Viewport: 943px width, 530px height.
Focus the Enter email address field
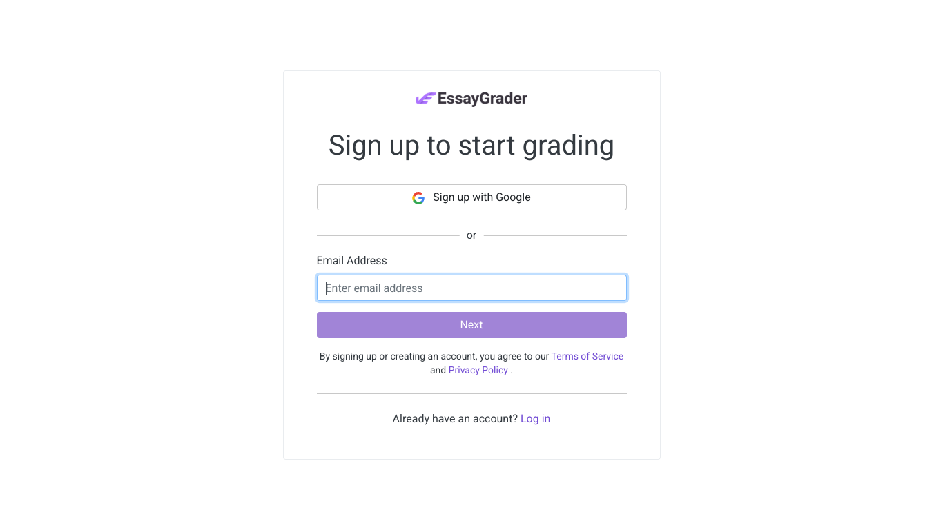(x=471, y=288)
